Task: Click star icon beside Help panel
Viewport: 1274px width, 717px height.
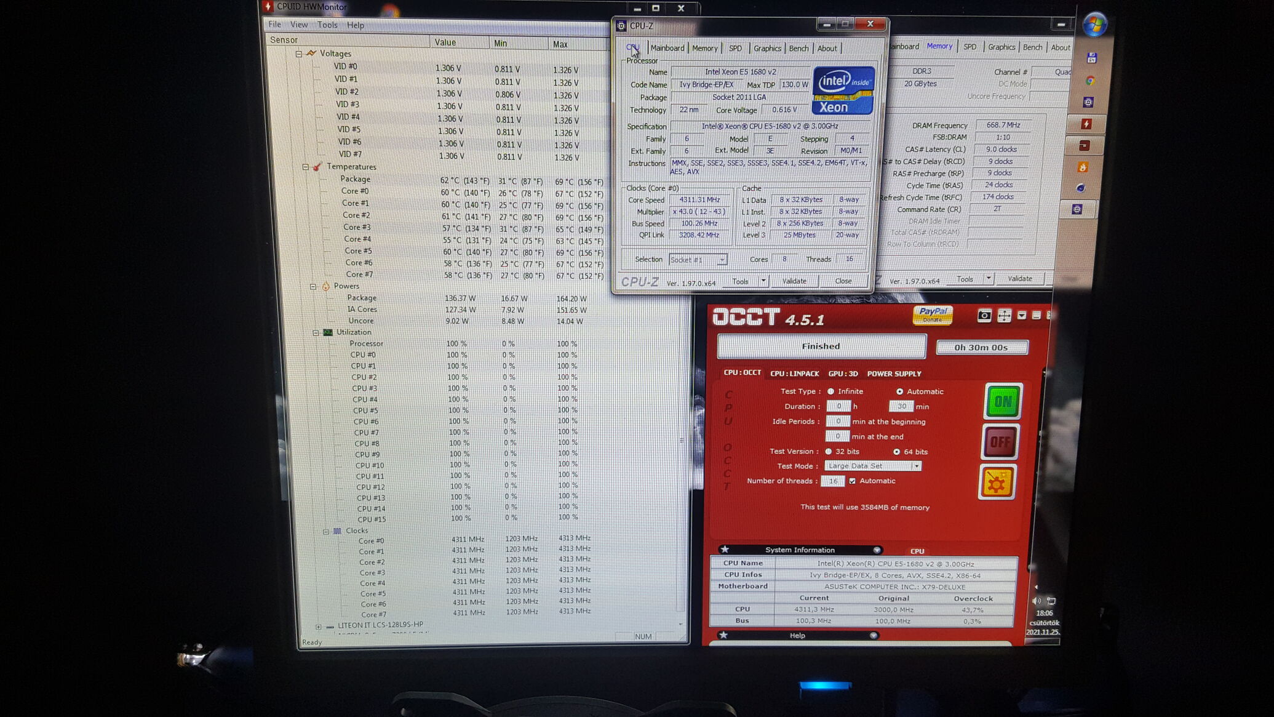Action: pyautogui.click(x=723, y=635)
